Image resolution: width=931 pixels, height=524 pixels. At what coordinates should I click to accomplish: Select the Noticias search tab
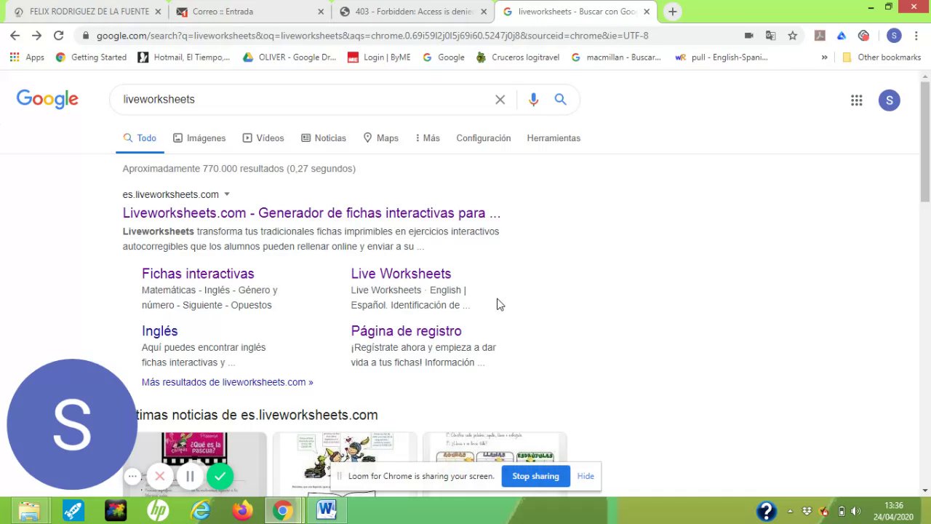click(x=324, y=138)
